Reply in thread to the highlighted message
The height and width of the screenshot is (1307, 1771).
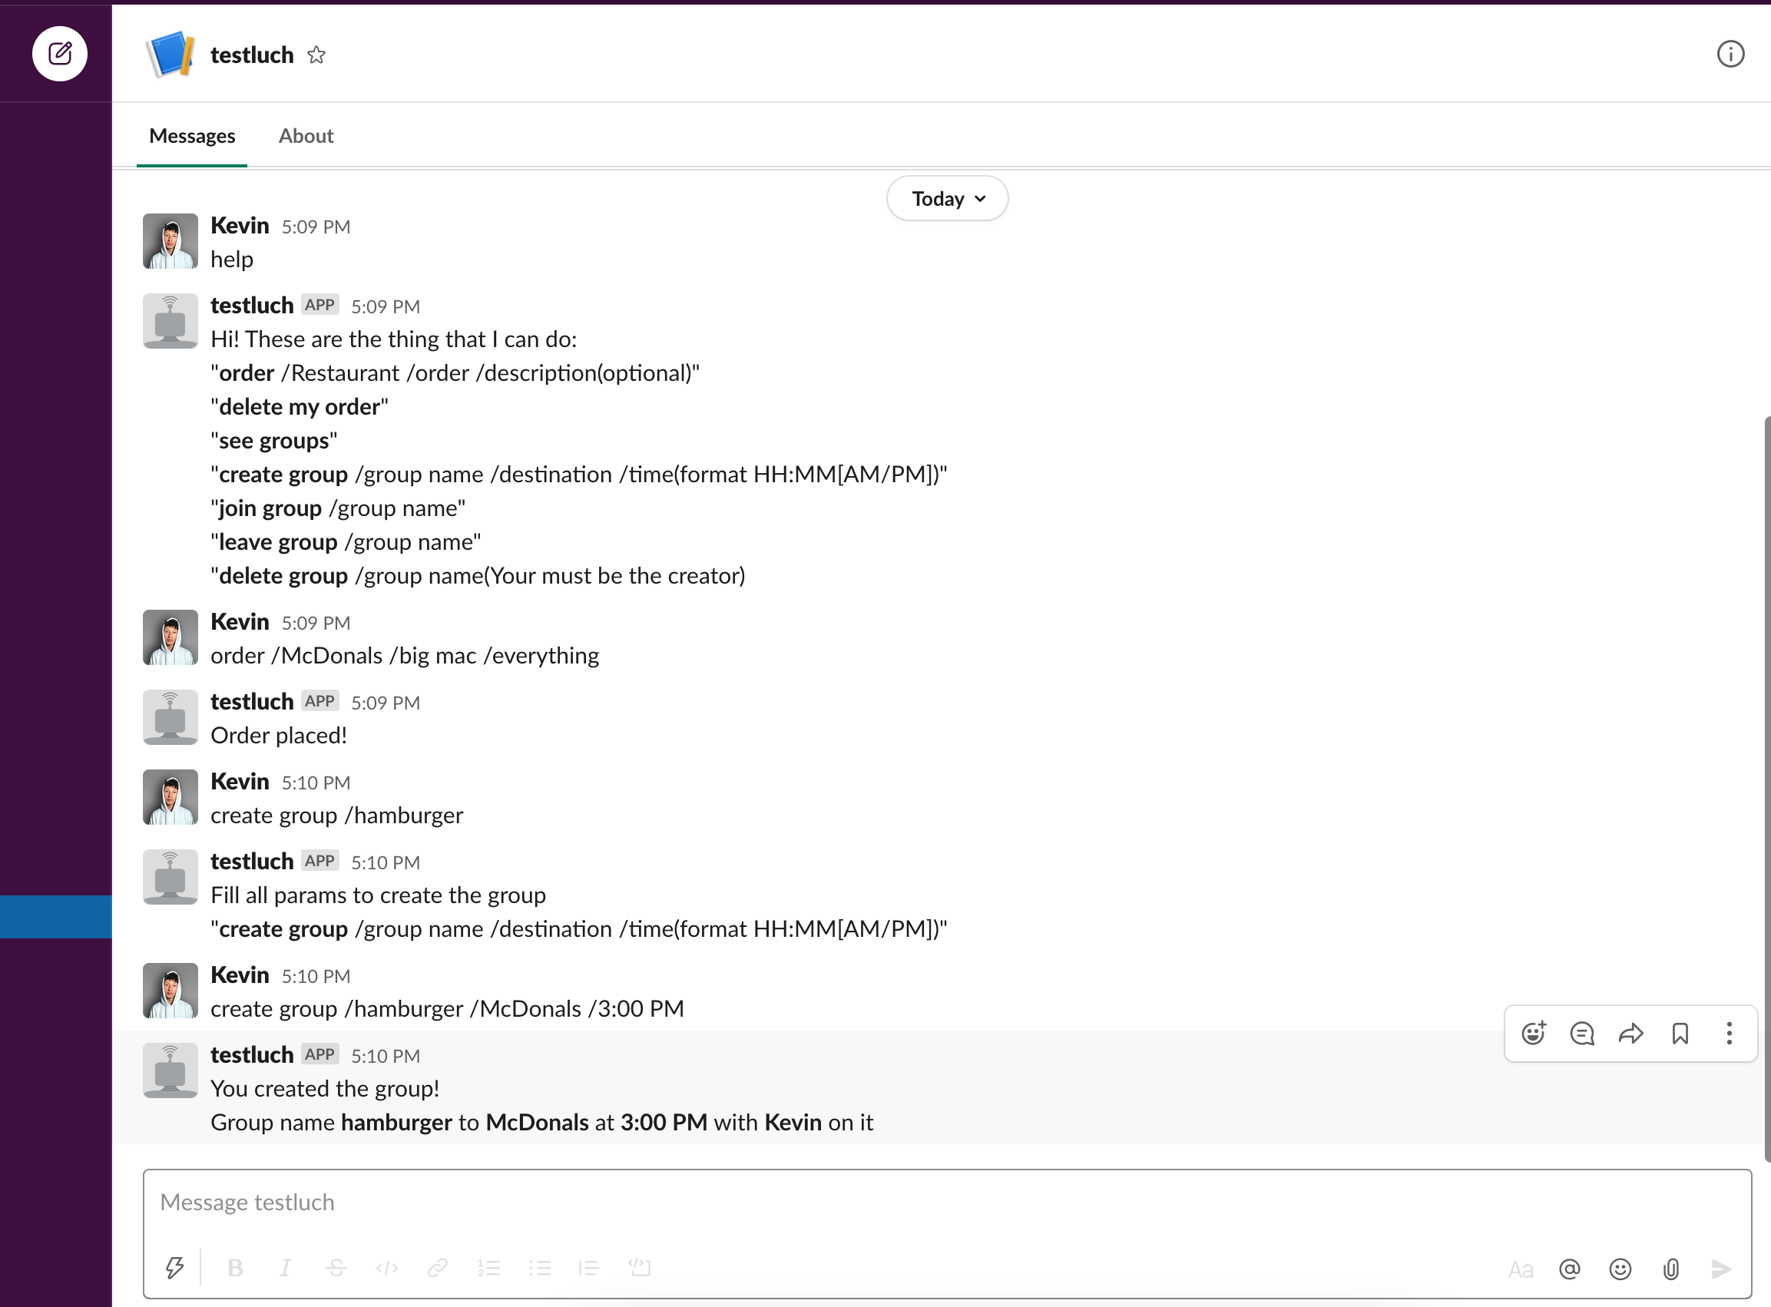tap(1581, 1034)
